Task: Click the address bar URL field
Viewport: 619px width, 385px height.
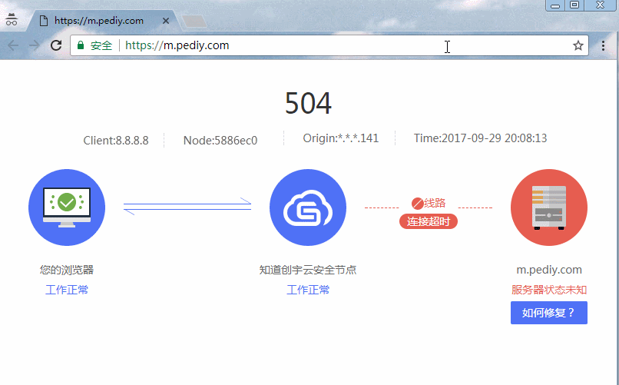Action: click(x=329, y=45)
